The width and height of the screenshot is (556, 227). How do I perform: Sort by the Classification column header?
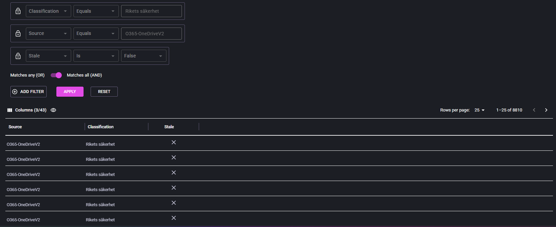101,127
